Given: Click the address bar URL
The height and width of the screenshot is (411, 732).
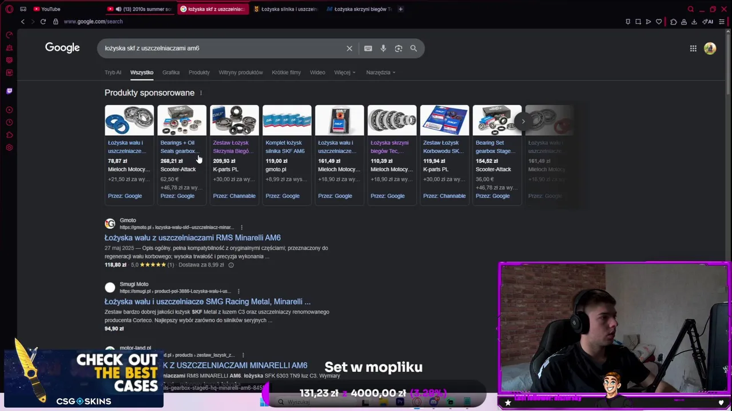Looking at the screenshot, I should click(x=93, y=22).
